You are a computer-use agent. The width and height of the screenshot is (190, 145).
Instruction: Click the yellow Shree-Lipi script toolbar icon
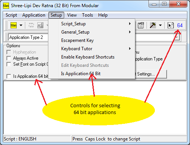pyautogui.click(x=14, y=25)
